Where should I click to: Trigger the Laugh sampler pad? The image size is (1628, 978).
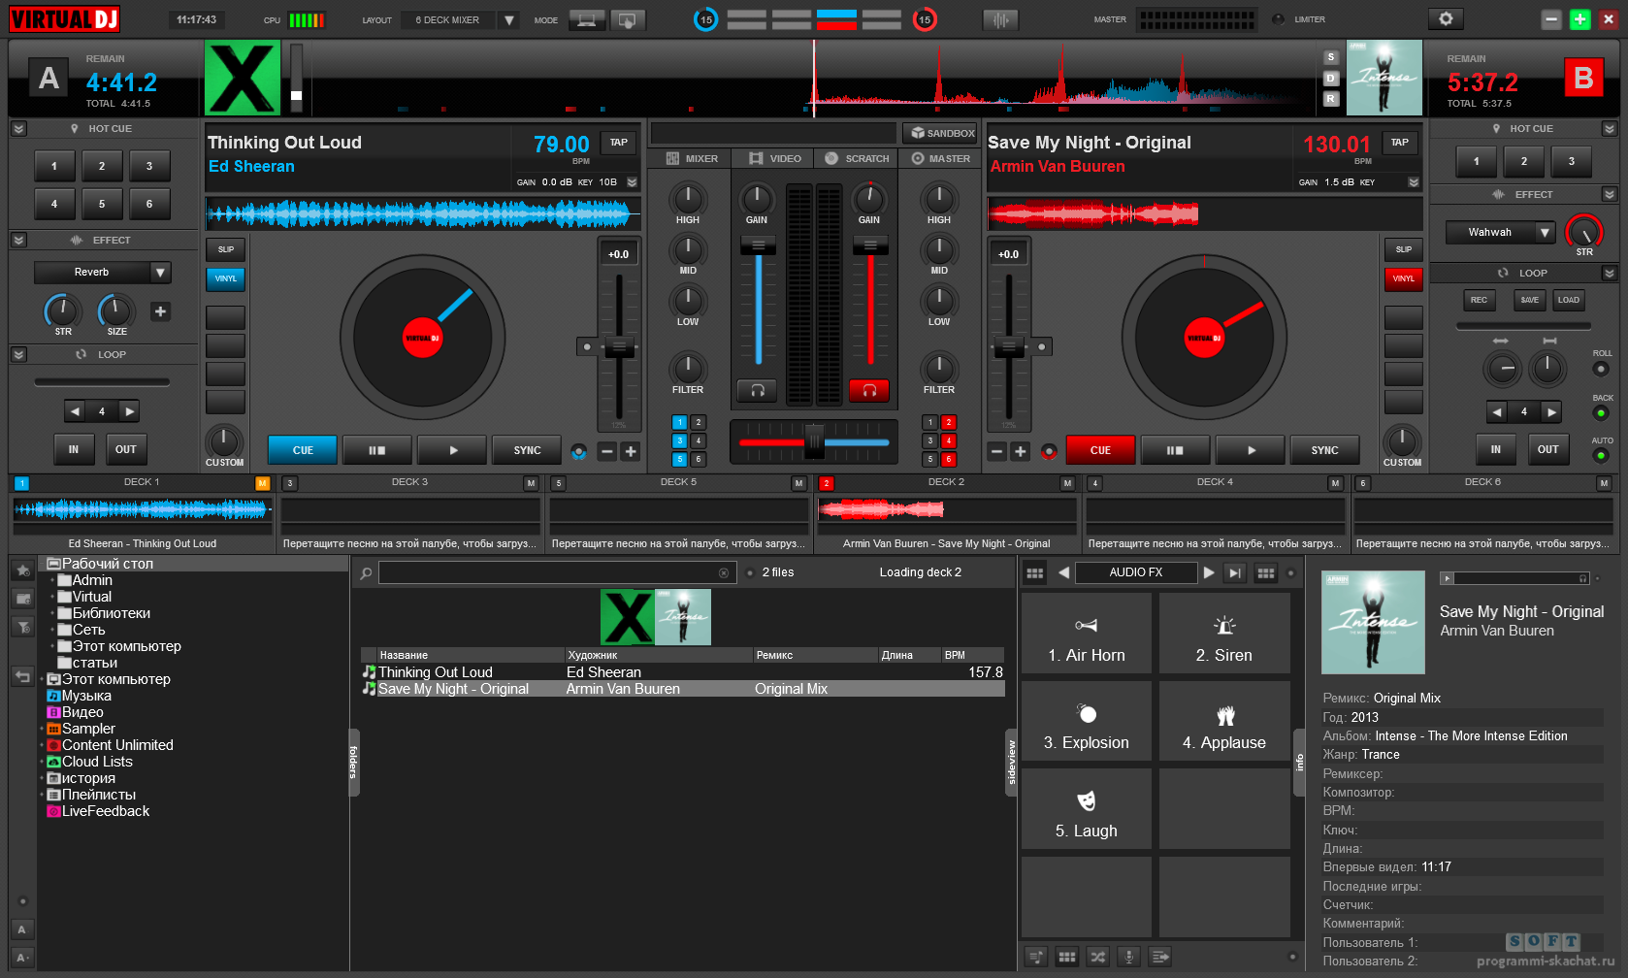(1087, 809)
